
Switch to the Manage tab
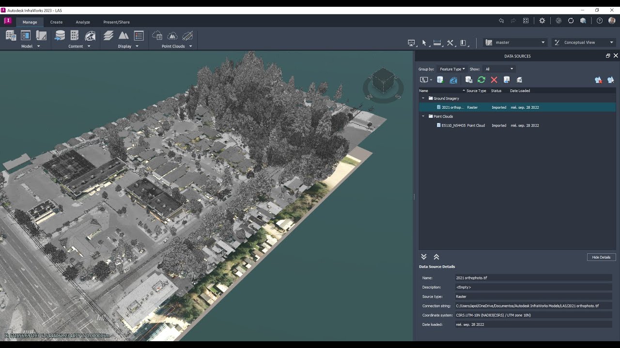click(30, 22)
